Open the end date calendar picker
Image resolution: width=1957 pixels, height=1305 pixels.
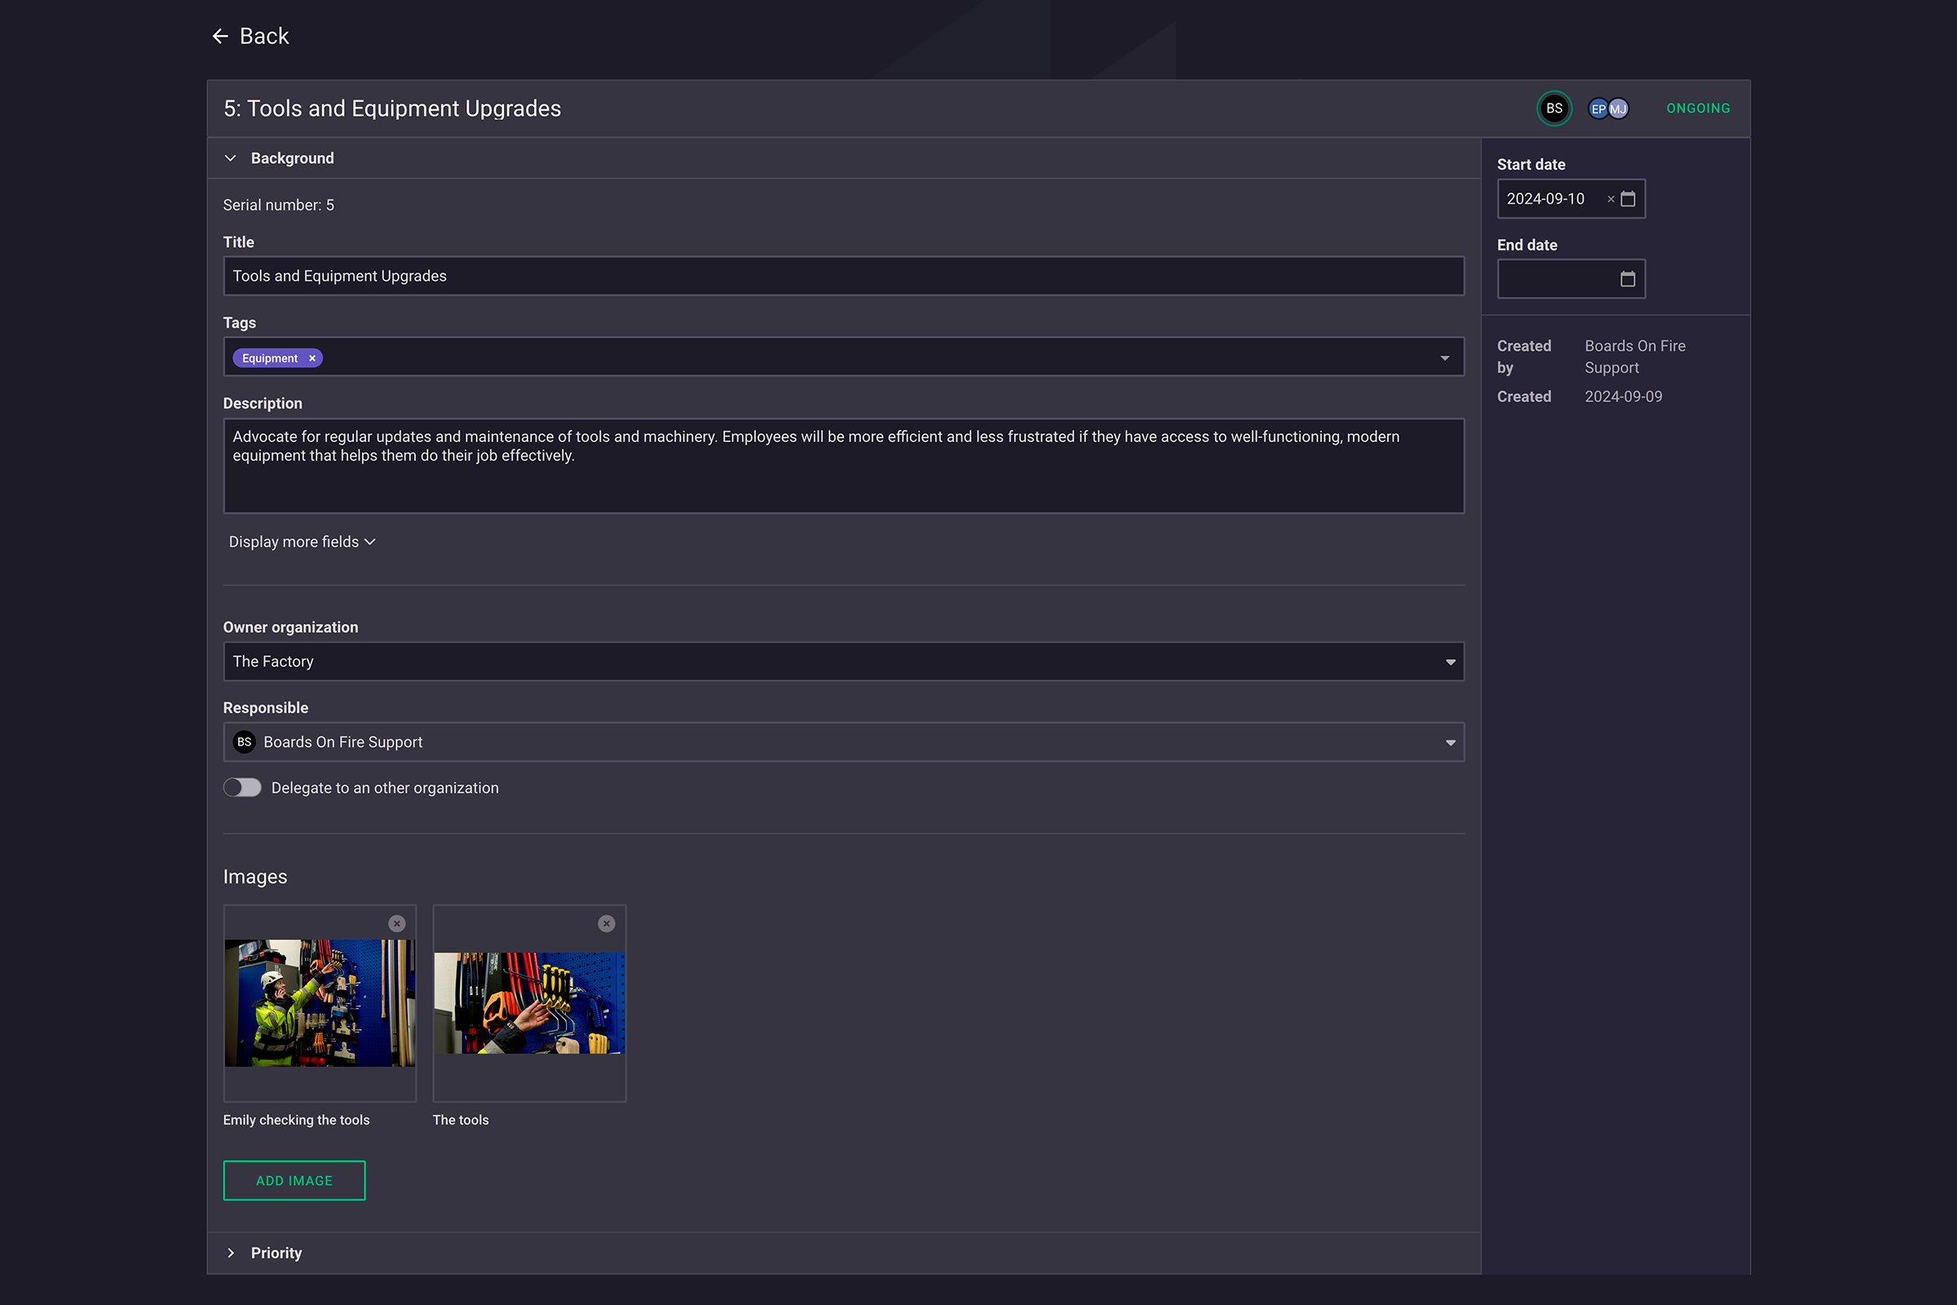click(x=1628, y=279)
